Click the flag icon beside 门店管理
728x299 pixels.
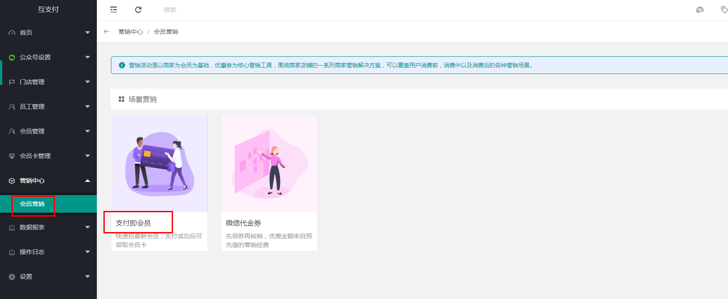point(12,82)
